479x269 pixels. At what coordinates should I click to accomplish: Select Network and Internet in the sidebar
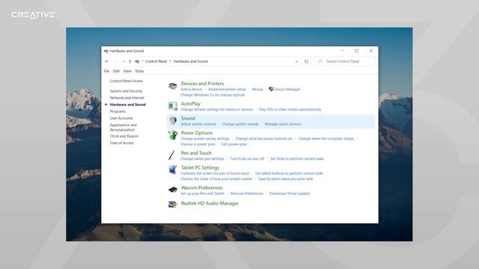pos(127,98)
